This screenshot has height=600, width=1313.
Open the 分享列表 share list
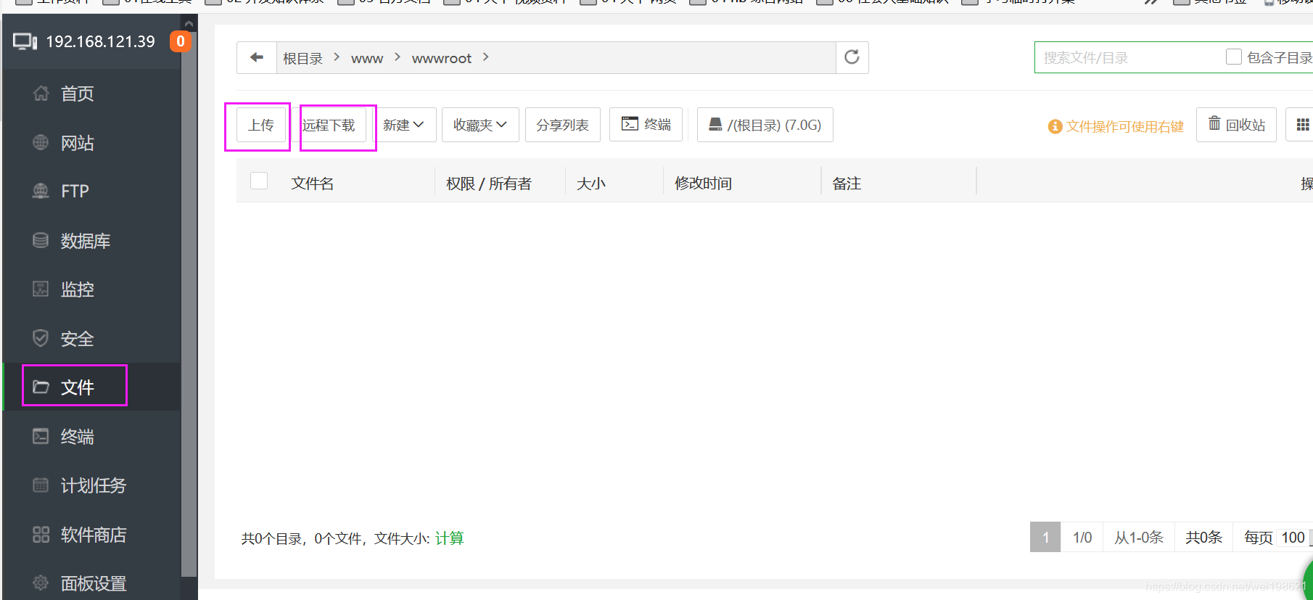tap(562, 125)
